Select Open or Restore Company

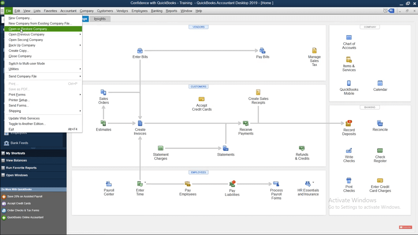(43, 29)
